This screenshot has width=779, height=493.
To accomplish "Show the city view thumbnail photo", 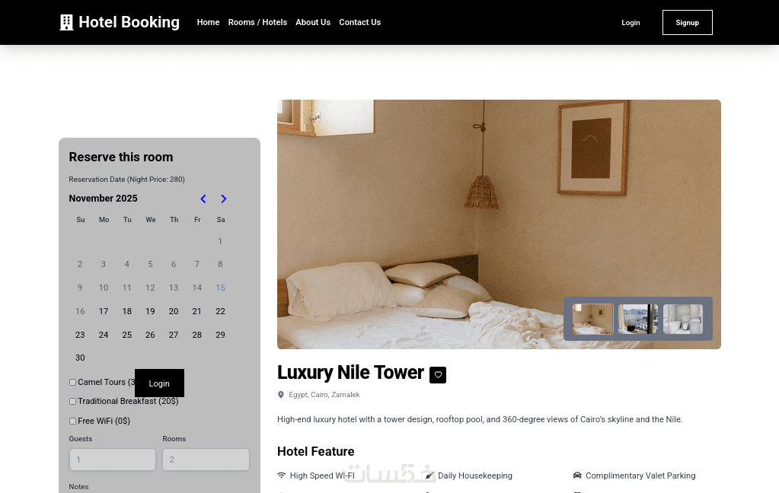I will (x=638, y=319).
